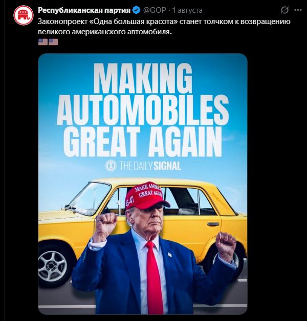The height and width of the screenshot is (321, 307).
Task: Open the GOP elephant profile avatar
Action: pos(24,15)
